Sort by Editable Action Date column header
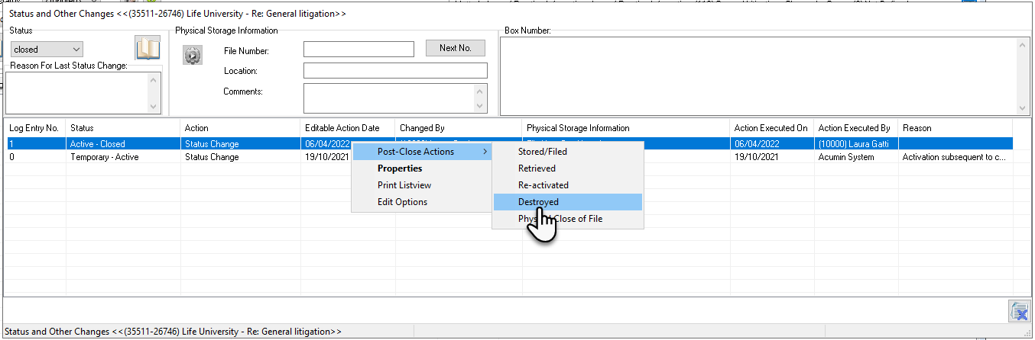The height and width of the screenshot is (340, 1035). pos(348,128)
